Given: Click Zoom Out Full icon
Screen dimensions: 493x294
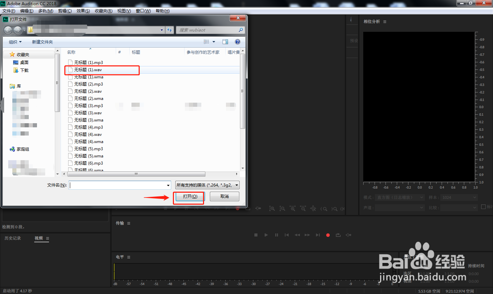Looking at the screenshot, I should pos(313,208).
